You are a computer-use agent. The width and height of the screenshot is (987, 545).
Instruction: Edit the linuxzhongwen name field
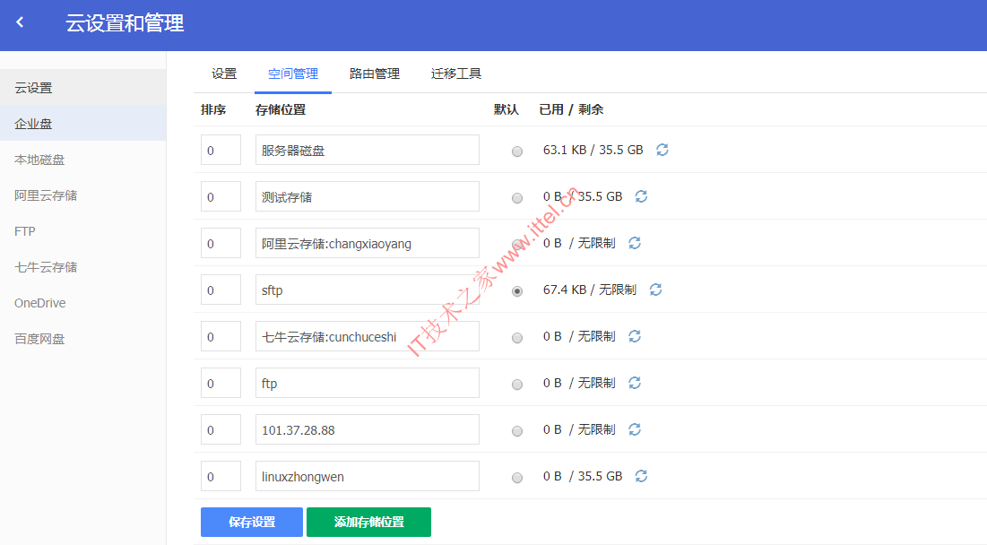click(368, 476)
